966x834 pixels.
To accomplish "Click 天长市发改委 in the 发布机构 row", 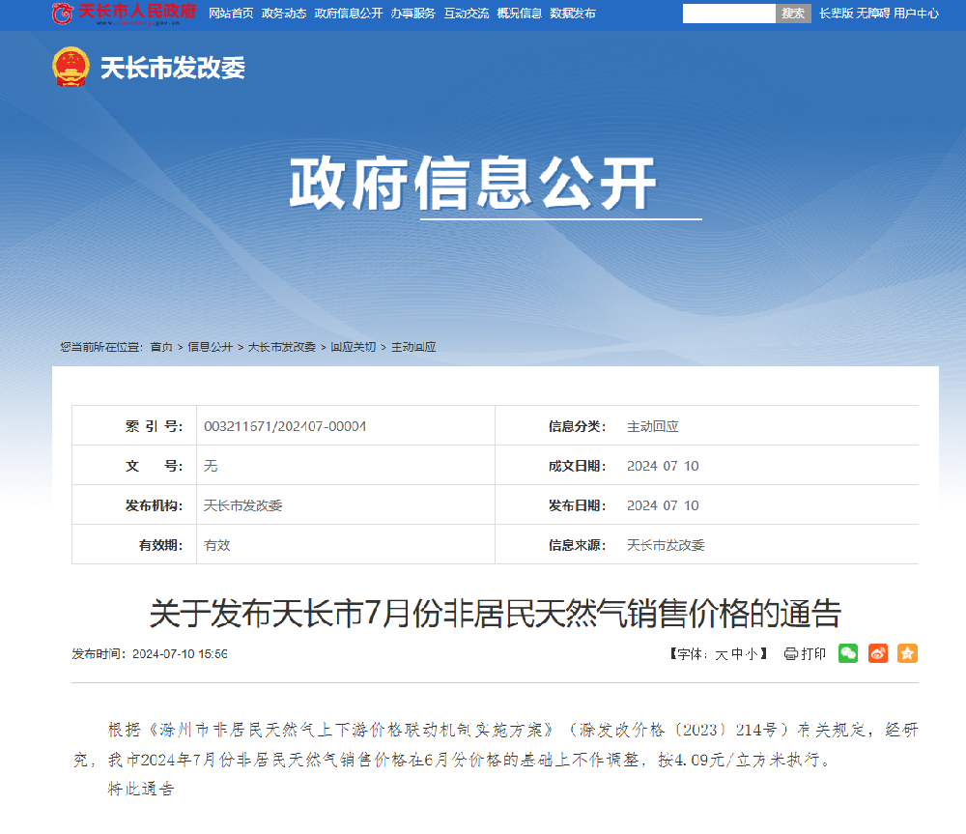I will point(242,505).
